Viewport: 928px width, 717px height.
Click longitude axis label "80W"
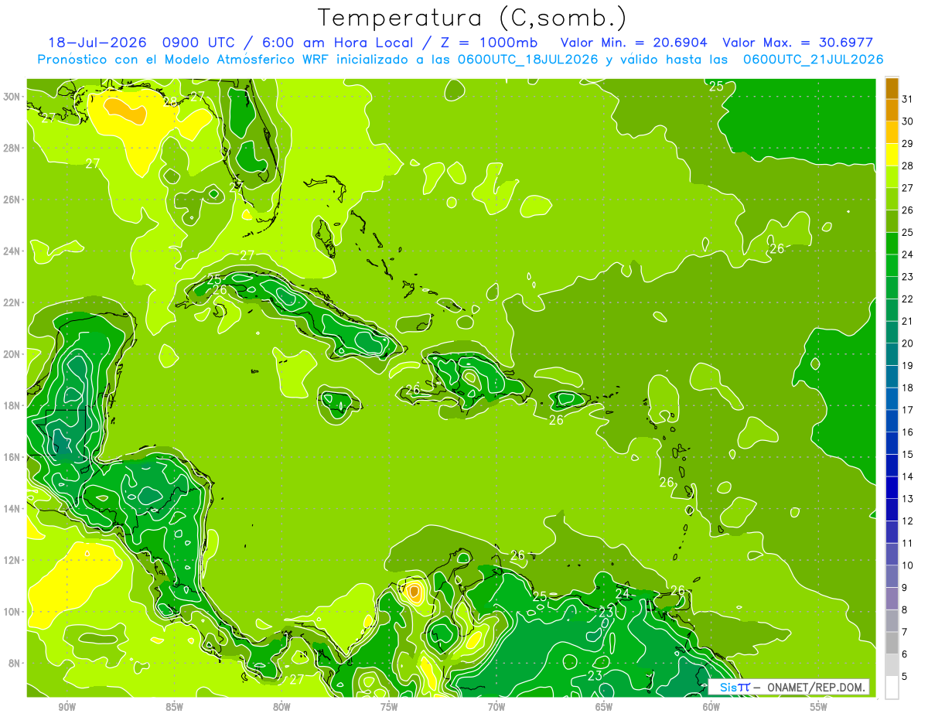pos(281,707)
